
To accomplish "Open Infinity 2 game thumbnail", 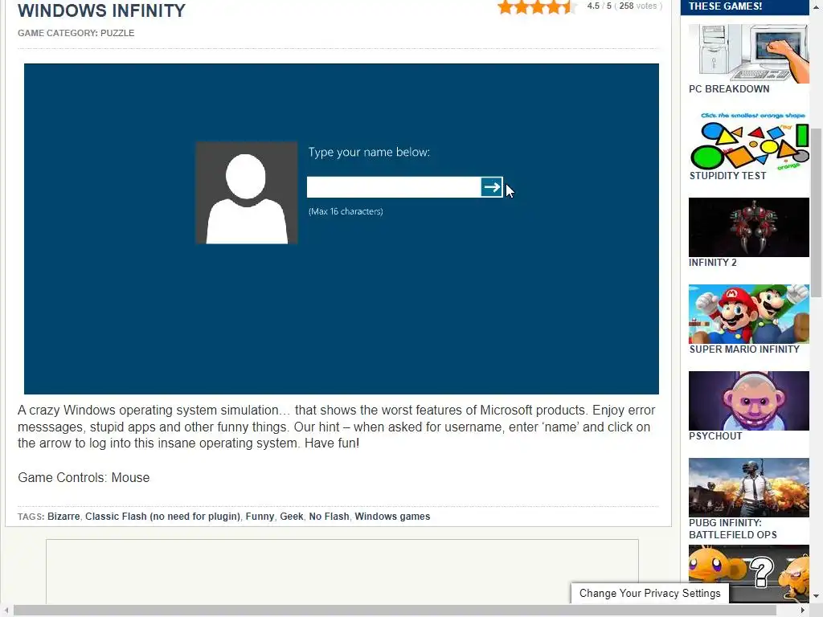I will click(x=748, y=227).
